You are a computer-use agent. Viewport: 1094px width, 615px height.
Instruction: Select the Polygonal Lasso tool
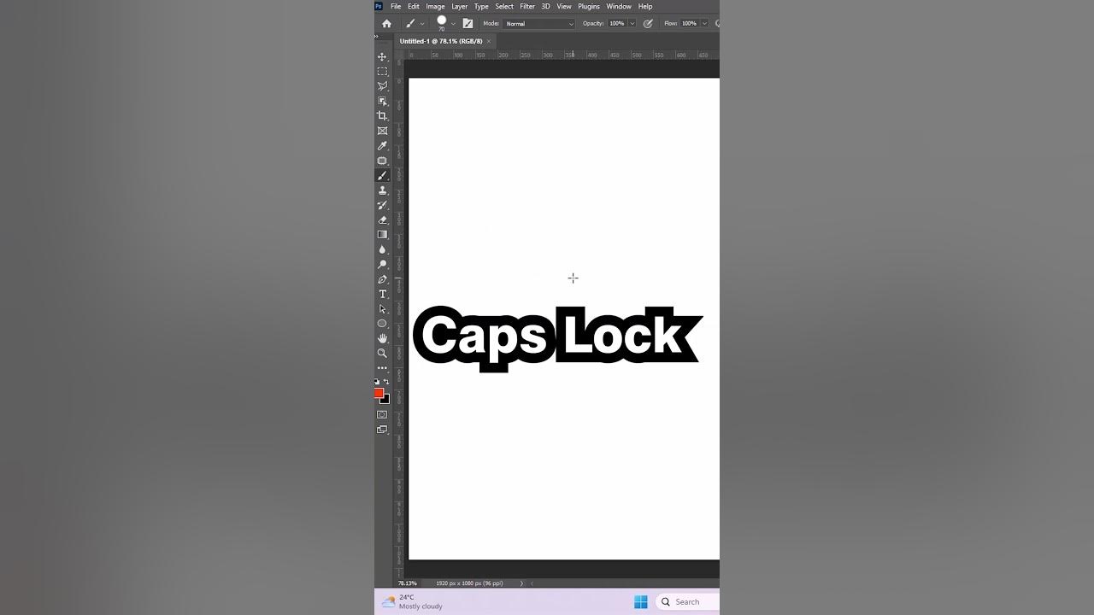click(382, 86)
